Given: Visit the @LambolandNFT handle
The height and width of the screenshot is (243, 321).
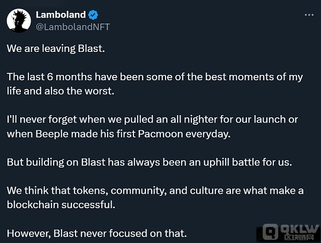Looking at the screenshot, I should 73,27.
